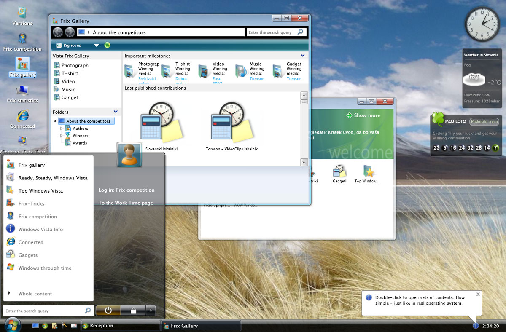Click the search magnifier in Frix Gallery

coord(300,32)
